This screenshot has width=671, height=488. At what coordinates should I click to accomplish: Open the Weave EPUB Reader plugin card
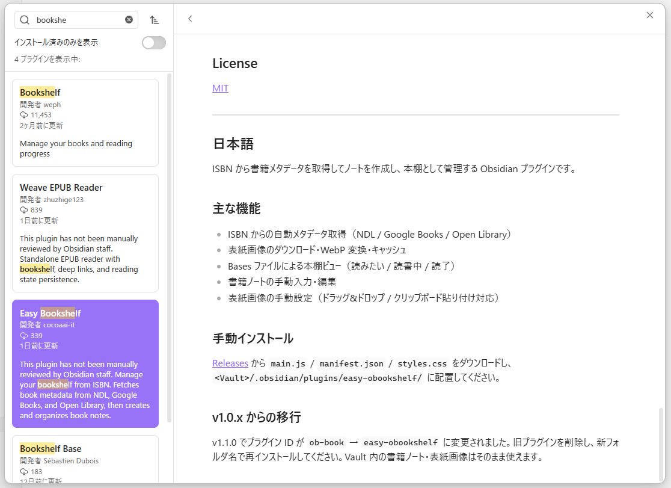[85, 233]
